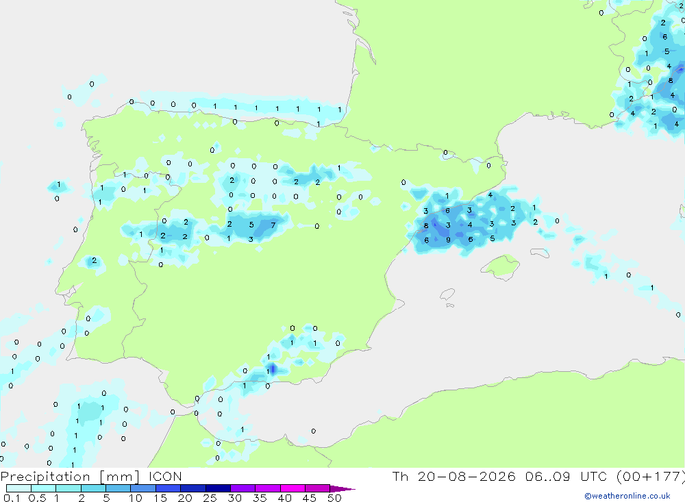Click the 30–35 mm purple legend swatch

pyautogui.click(x=243, y=488)
